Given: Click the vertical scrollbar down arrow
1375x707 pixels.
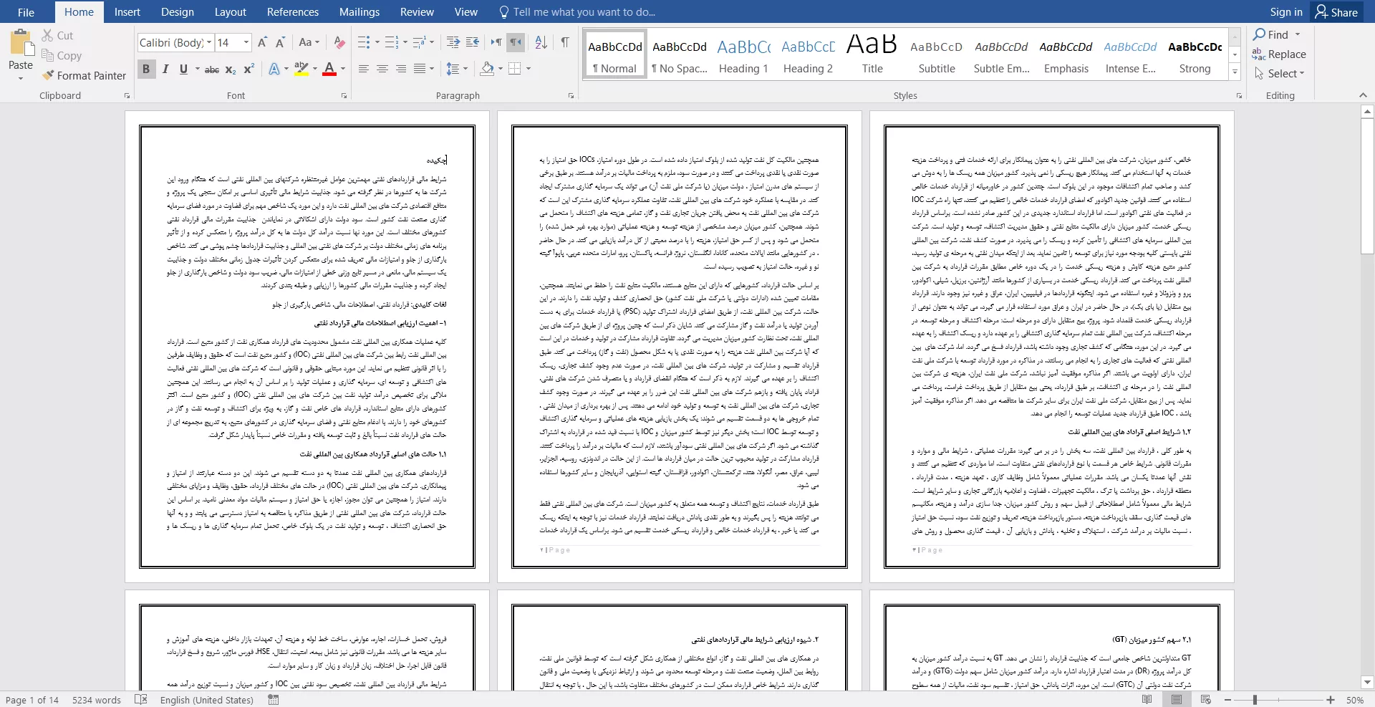Looking at the screenshot, I should point(1367,683).
